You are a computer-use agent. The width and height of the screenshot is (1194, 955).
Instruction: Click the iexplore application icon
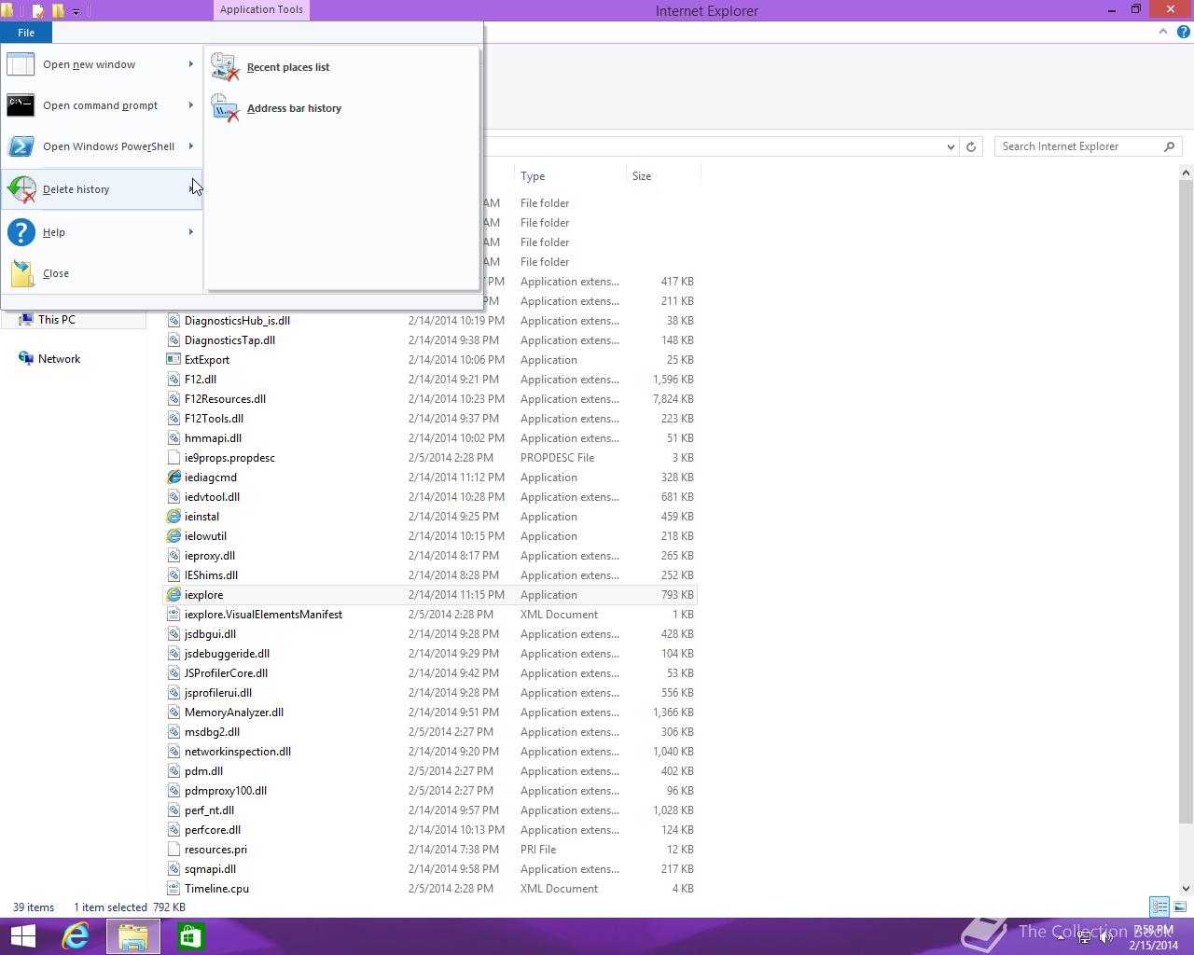click(x=174, y=595)
